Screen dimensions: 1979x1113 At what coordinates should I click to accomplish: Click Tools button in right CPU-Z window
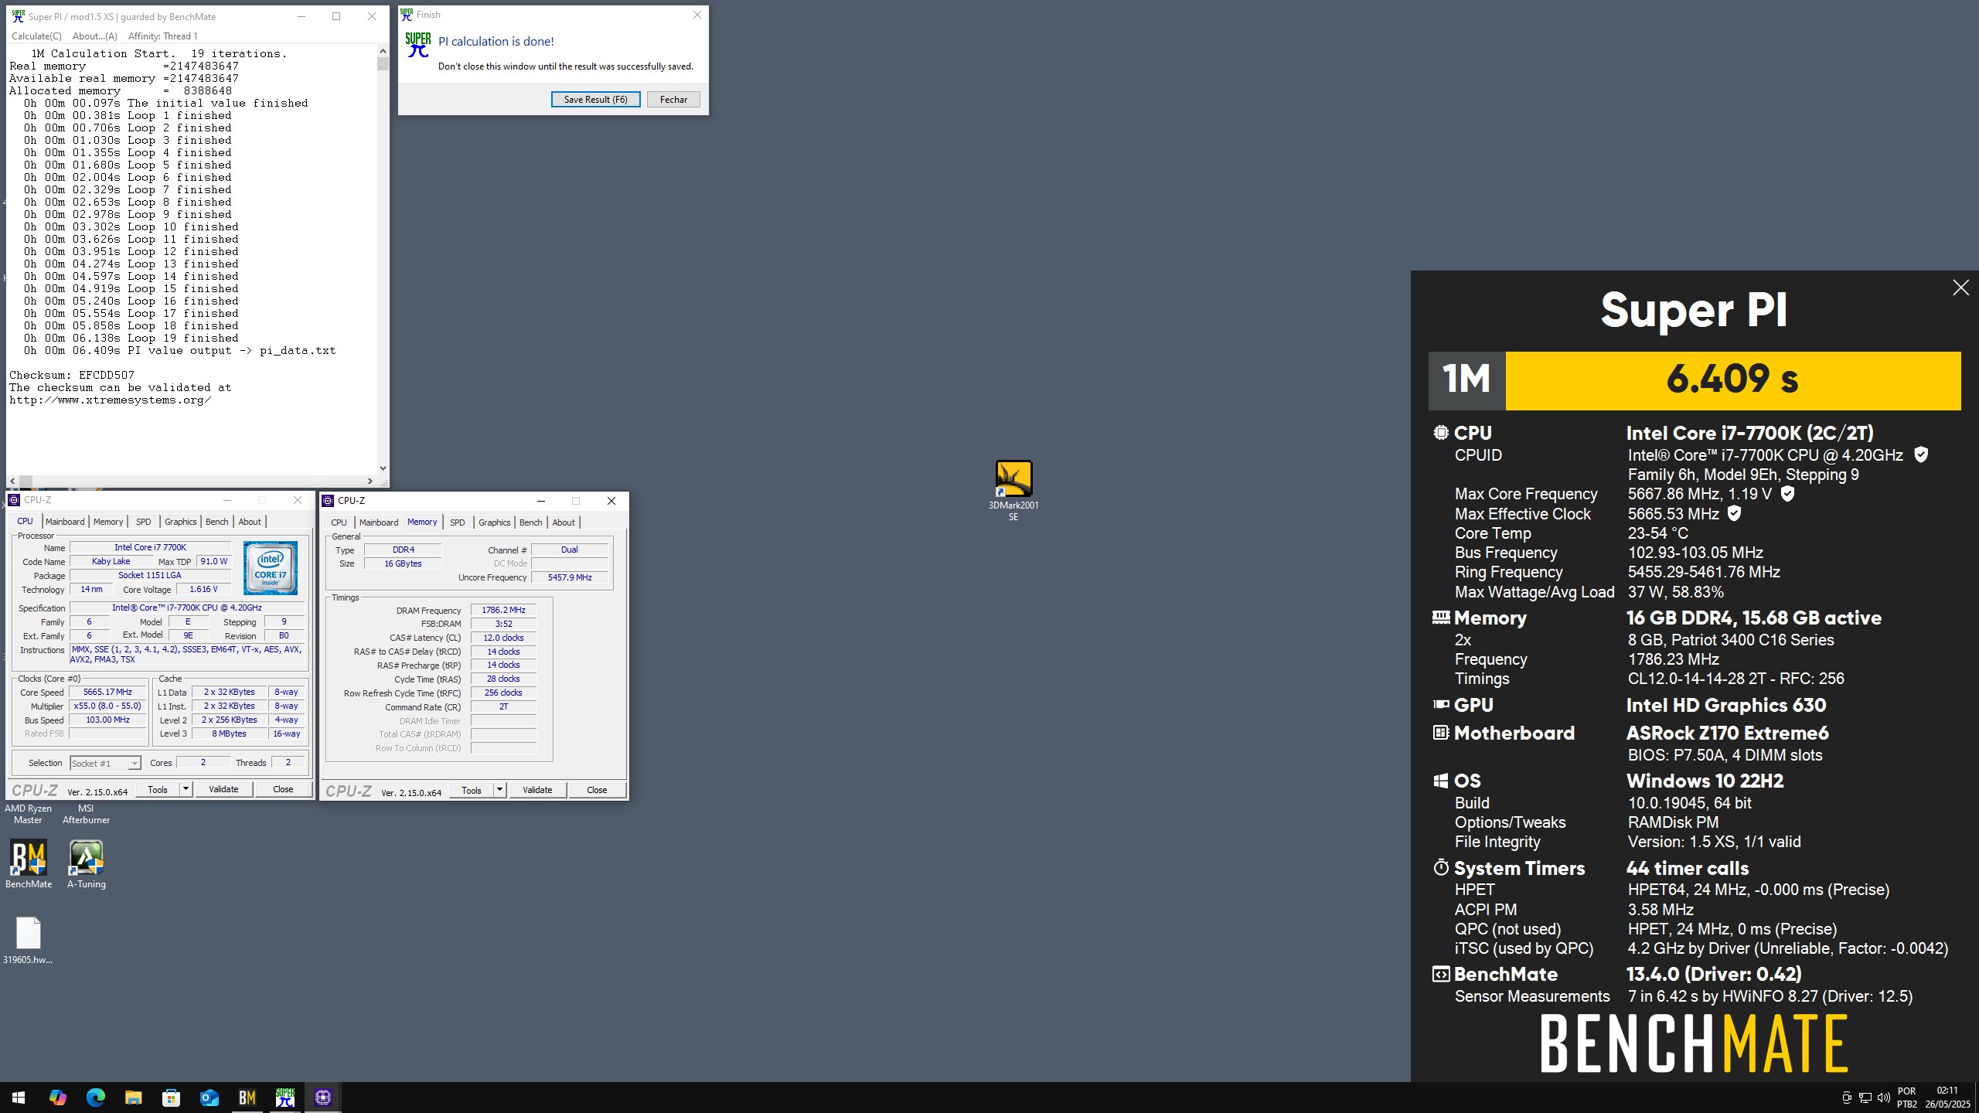tap(472, 790)
